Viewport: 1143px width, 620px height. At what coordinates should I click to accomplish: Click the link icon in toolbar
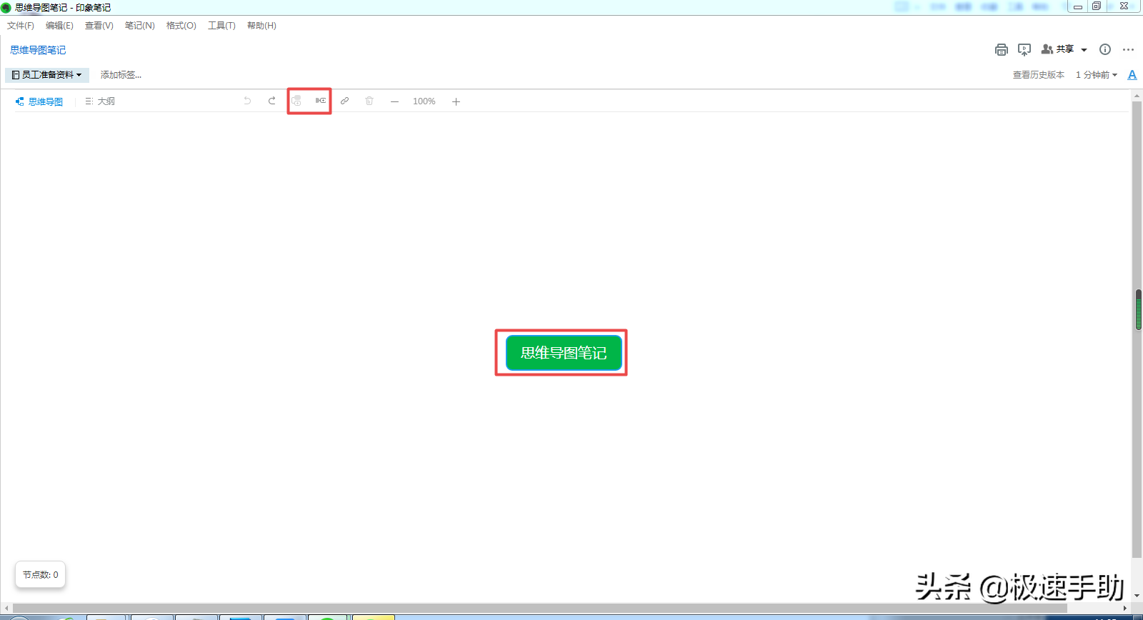(x=344, y=101)
